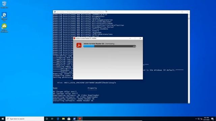Click PowerShell scrollbar up arrow
216x121 pixels.
(x=189, y=15)
